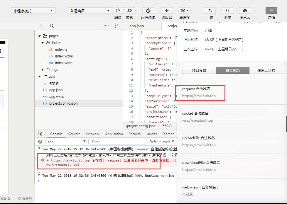
Task: Click the compile refresh icon
Action: coord(118,11)
